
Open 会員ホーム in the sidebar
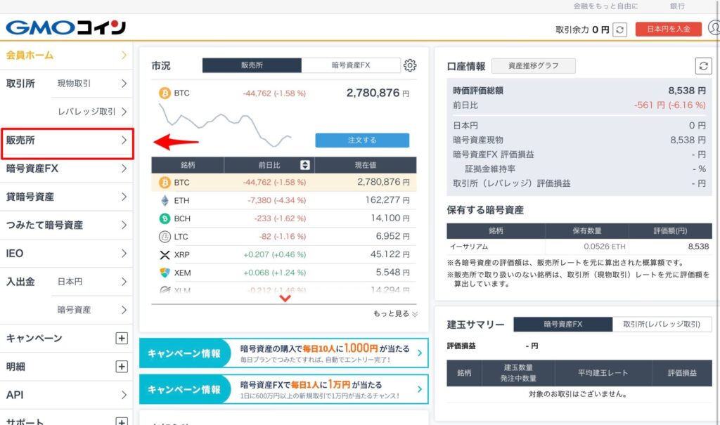pyautogui.click(x=67, y=55)
